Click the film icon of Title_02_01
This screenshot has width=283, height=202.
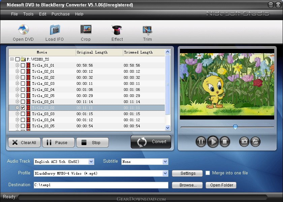pyautogui.click(x=28, y=71)
